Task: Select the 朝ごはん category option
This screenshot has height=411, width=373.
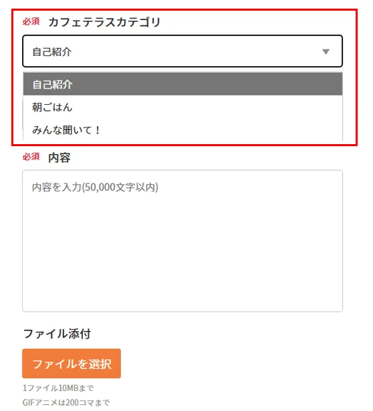Action: (182, 107)
